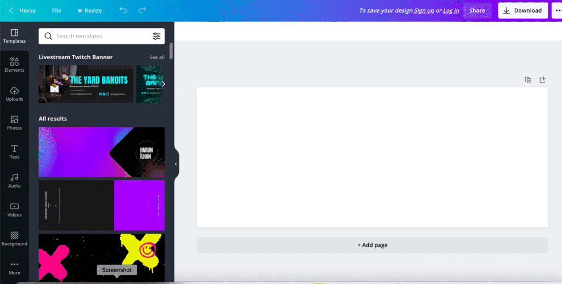Screen dimensions: 562x284
Task: Click the Download button
Action: [523, 10]
